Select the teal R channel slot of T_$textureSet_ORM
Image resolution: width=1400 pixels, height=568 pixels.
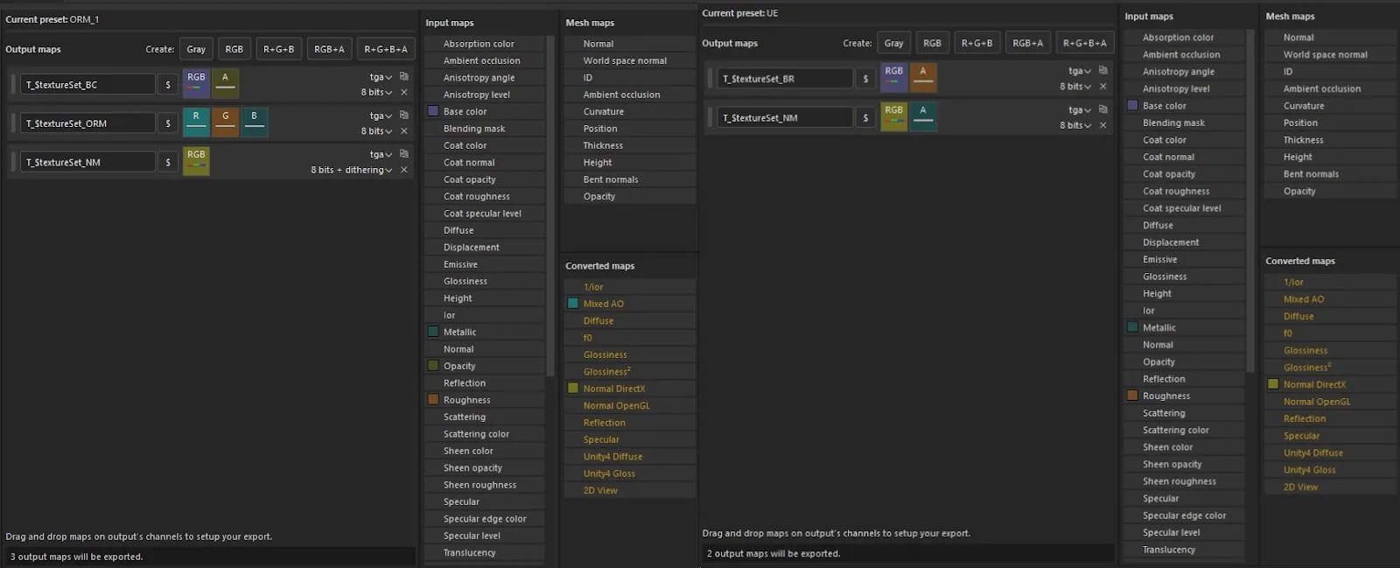pyautogui.click(x=196, y=123)
